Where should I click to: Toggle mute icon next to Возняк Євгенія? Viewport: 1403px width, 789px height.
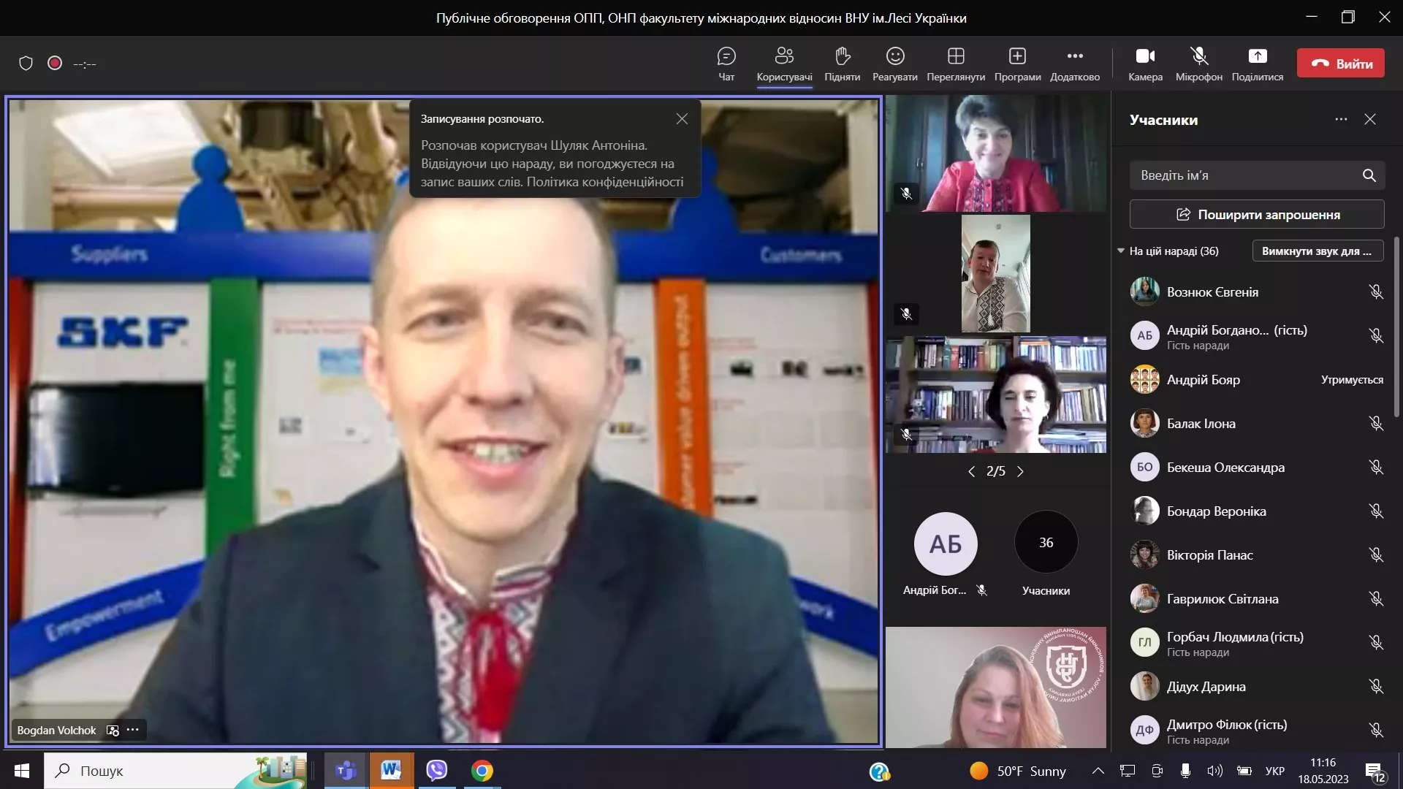[x=1375, y=292]
